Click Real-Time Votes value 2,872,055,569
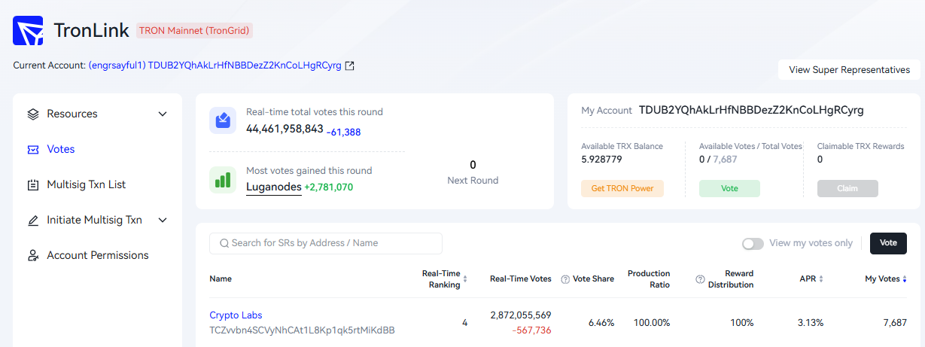Screen dimensions: 925x347 pos(520,315)
